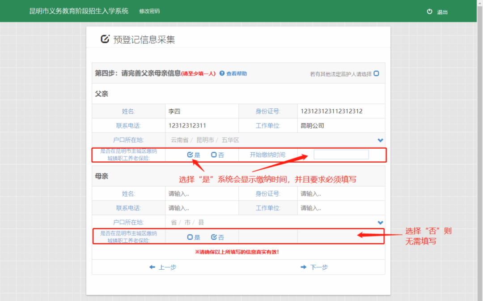Expand the mother's 户口所在地 region dropdown
The width and height of the screenshot is (483, 301).
click(x=380, y=222)
